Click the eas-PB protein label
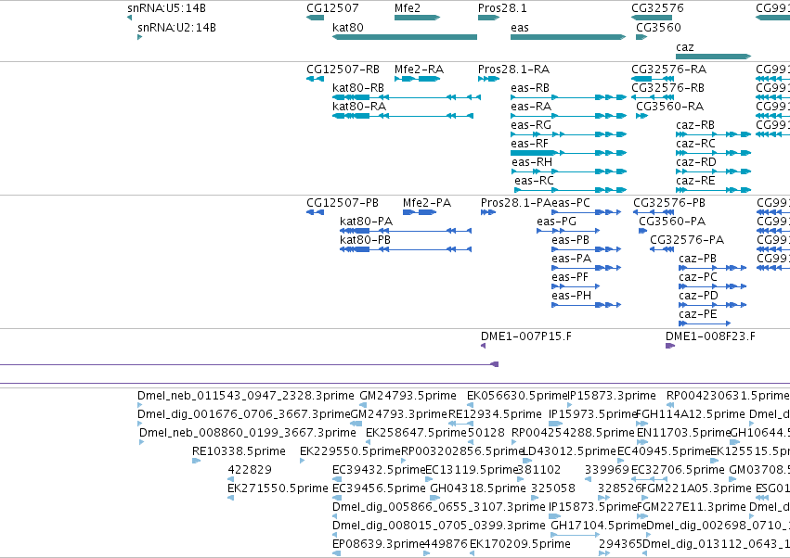 (x=570, y=240)
